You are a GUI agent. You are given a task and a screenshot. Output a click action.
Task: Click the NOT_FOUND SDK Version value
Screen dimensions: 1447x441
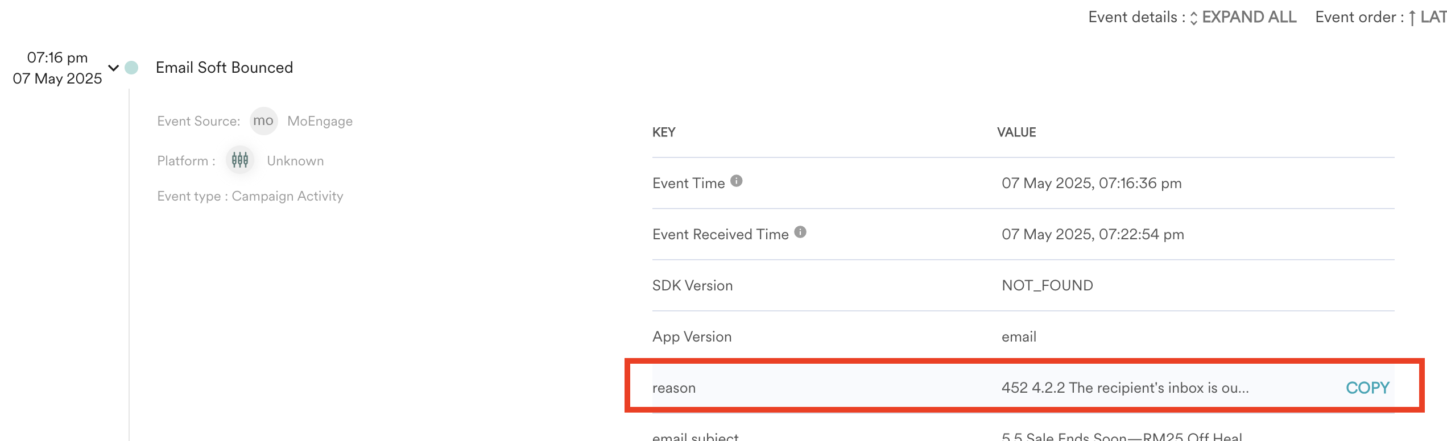point(1047,285)
